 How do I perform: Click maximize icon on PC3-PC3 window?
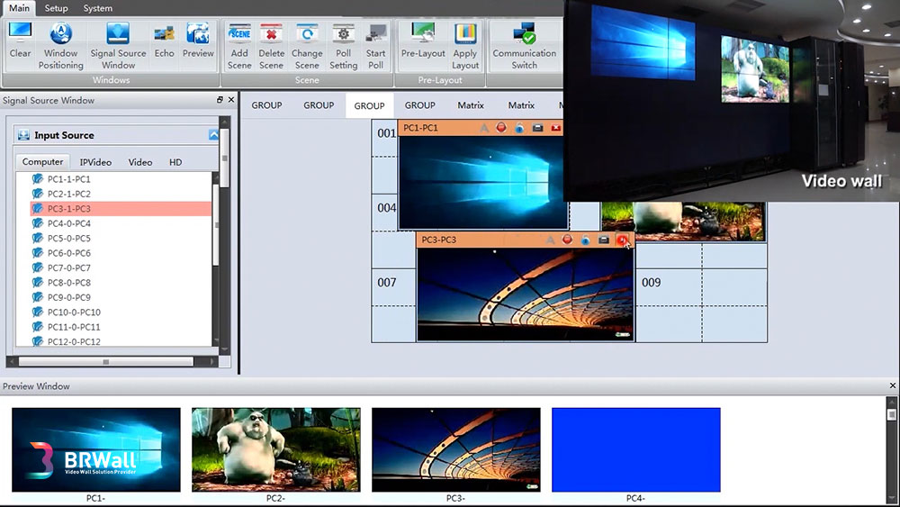coord(604,240)
